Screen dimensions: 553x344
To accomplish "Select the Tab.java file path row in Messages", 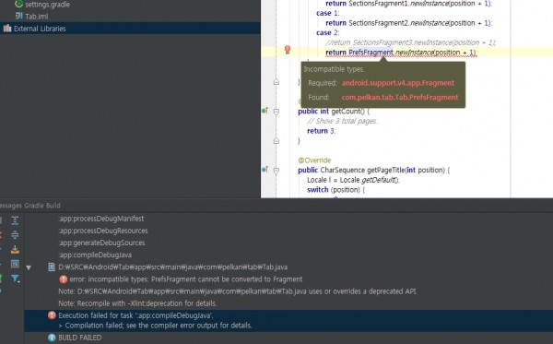I will coord(173,267).
